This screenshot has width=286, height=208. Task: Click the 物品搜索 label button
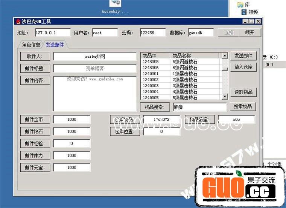tap(155, 107)
